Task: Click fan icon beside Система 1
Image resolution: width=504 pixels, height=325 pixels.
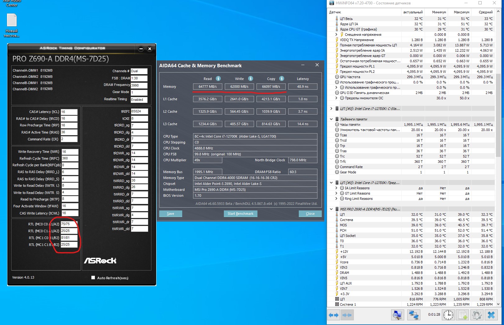Action: [337, 304]
